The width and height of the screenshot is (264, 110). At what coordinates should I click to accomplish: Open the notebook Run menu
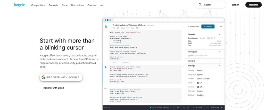pyautogui.click(x=128, y=28)
